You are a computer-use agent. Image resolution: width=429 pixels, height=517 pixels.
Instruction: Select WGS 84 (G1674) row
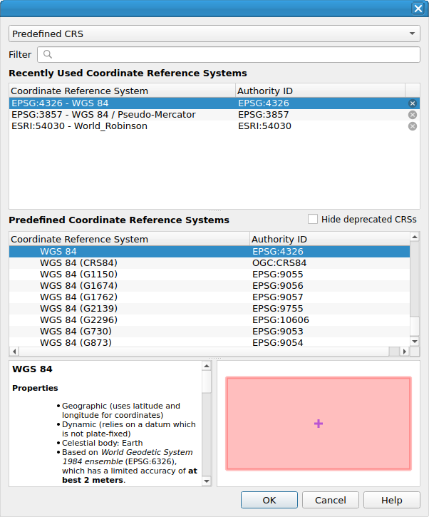click(210, 286)
